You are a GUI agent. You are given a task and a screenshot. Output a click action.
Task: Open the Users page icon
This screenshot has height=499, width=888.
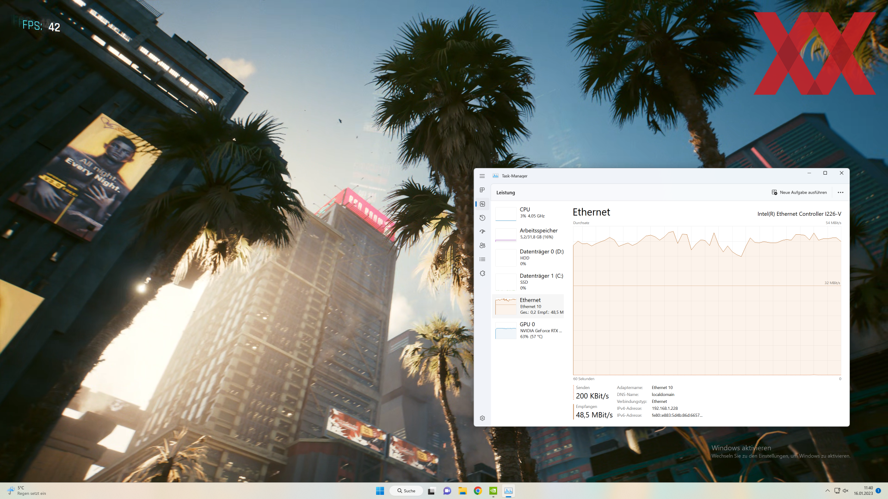click(482, 245)
